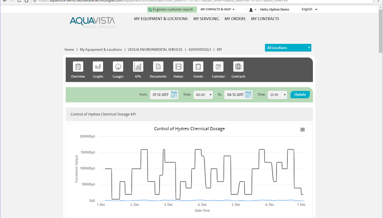383x218 pixels.
Task: Open the KPIs chart icon
Action: 138,66
